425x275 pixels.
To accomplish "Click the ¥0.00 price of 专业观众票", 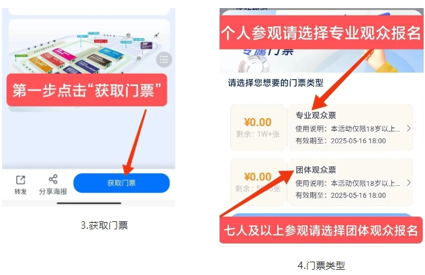I will [x=258, y=122].
